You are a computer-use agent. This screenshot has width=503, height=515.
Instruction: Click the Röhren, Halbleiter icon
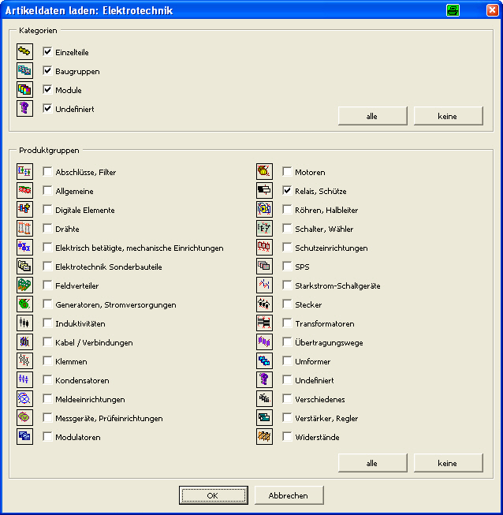(264, 209)
